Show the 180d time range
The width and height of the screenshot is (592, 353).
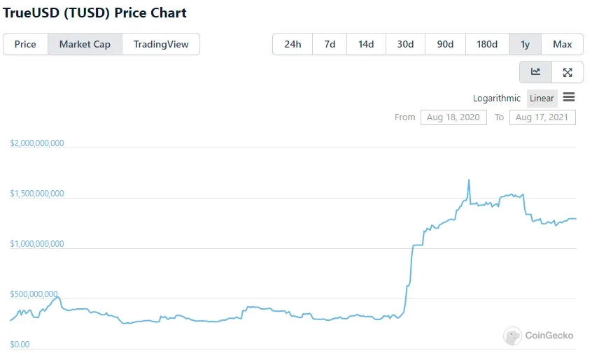tap(487, 44)
